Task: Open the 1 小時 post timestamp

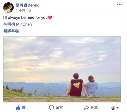Action: [x=21, y=10]
